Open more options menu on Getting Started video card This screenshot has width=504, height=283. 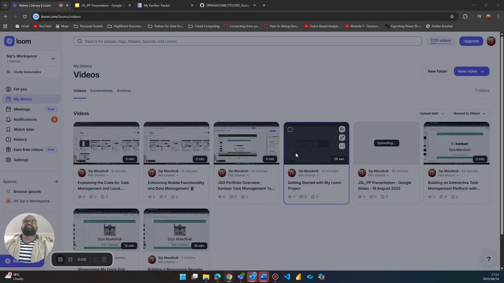coord(342,146)
